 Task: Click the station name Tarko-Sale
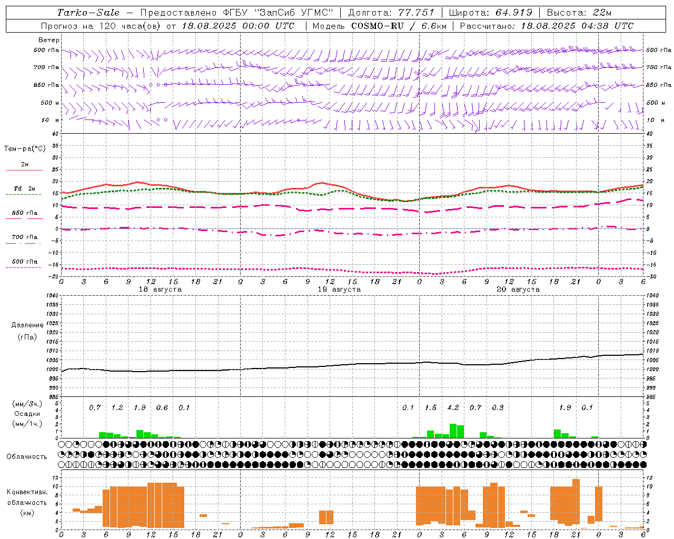point(88,13)
